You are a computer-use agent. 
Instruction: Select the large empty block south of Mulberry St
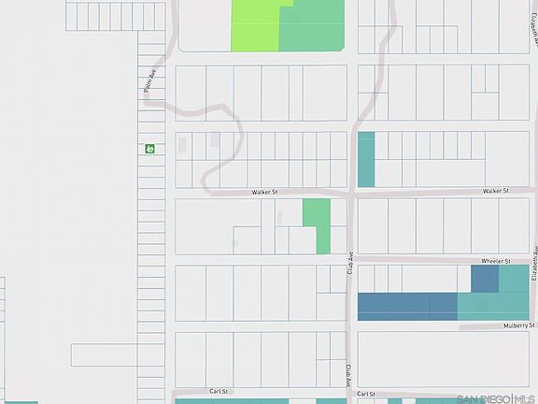pos(444,359)
